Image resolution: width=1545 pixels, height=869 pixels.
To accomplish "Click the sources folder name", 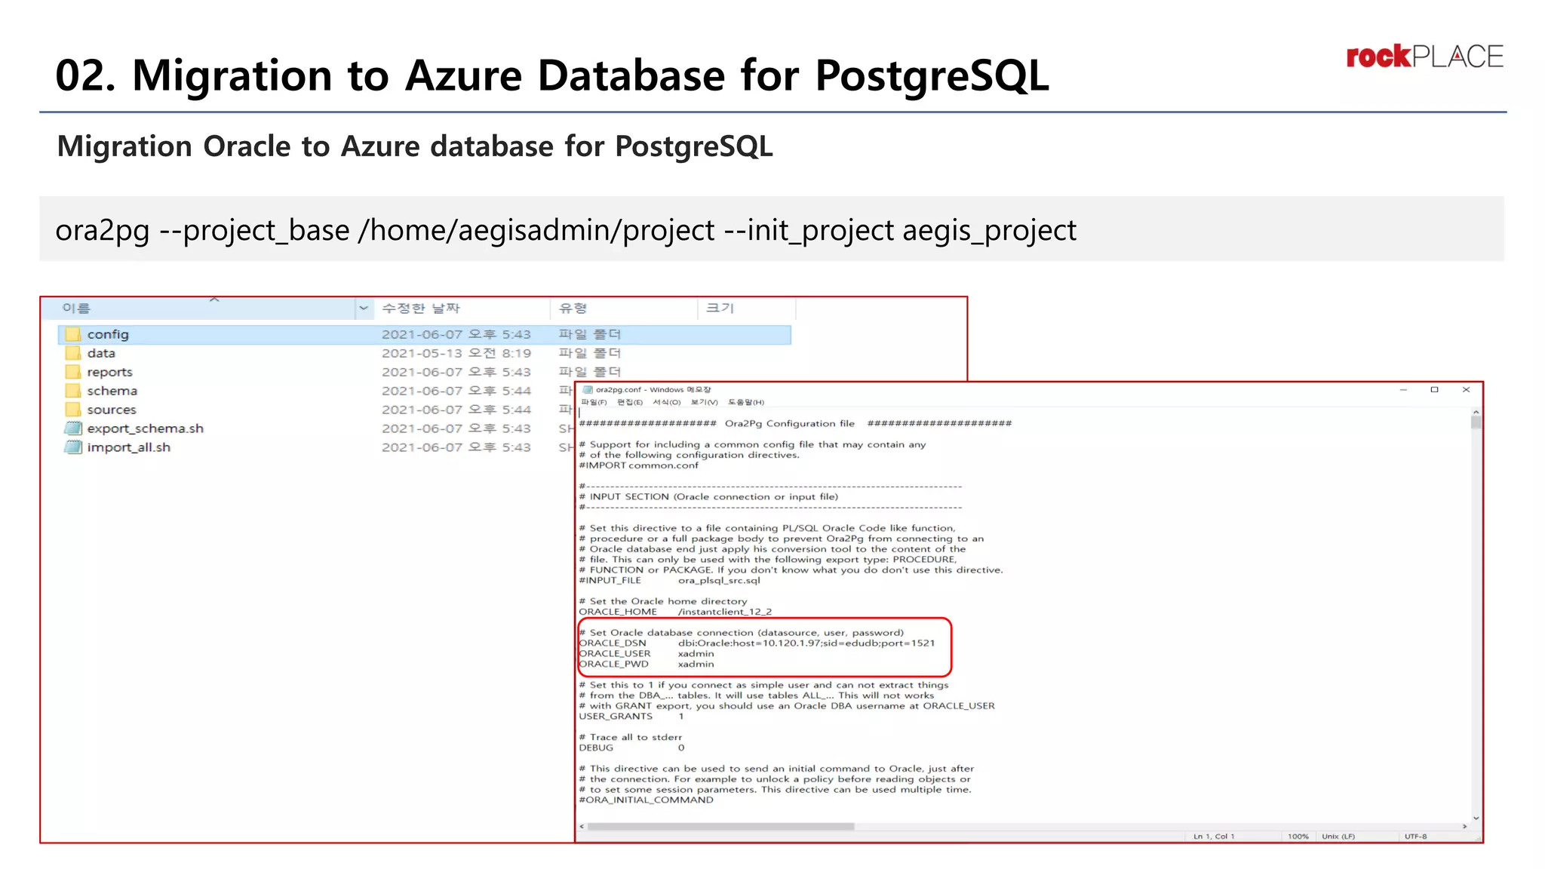I will [112, 410].
